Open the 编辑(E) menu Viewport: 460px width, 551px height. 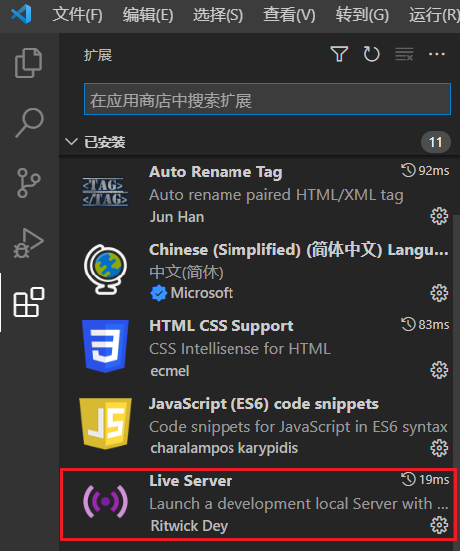tap(148, 15)
